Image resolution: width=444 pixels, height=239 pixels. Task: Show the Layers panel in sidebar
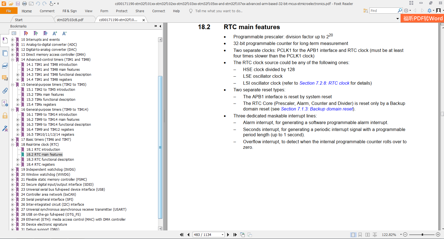pyautogui.click(x=5, y=66)
